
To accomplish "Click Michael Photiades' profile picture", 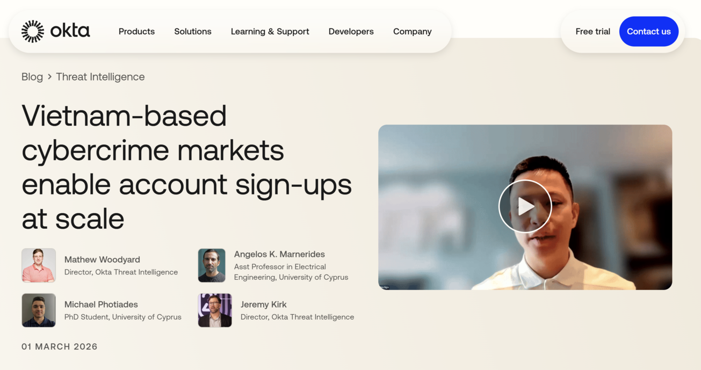I will tap(39, 310).
